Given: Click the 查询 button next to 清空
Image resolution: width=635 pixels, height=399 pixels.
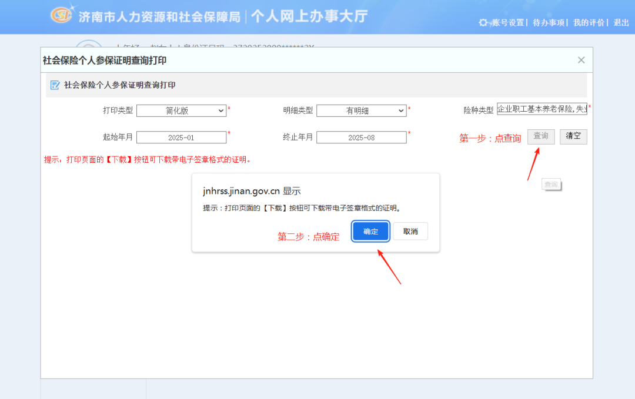Looking at the screenshot, I should click(541, 136).
